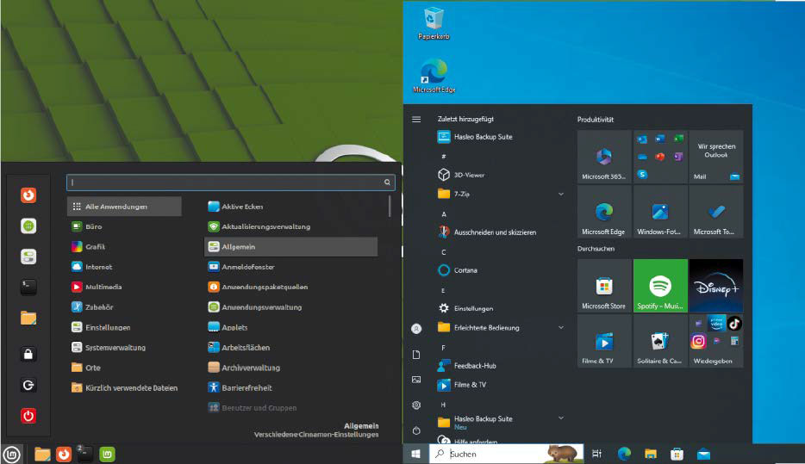Select the Büro category
Viewport: 805px width, 464px height.
coord(124,226)
